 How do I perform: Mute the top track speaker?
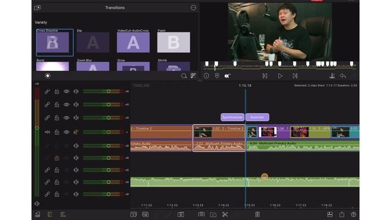[76, 92]
